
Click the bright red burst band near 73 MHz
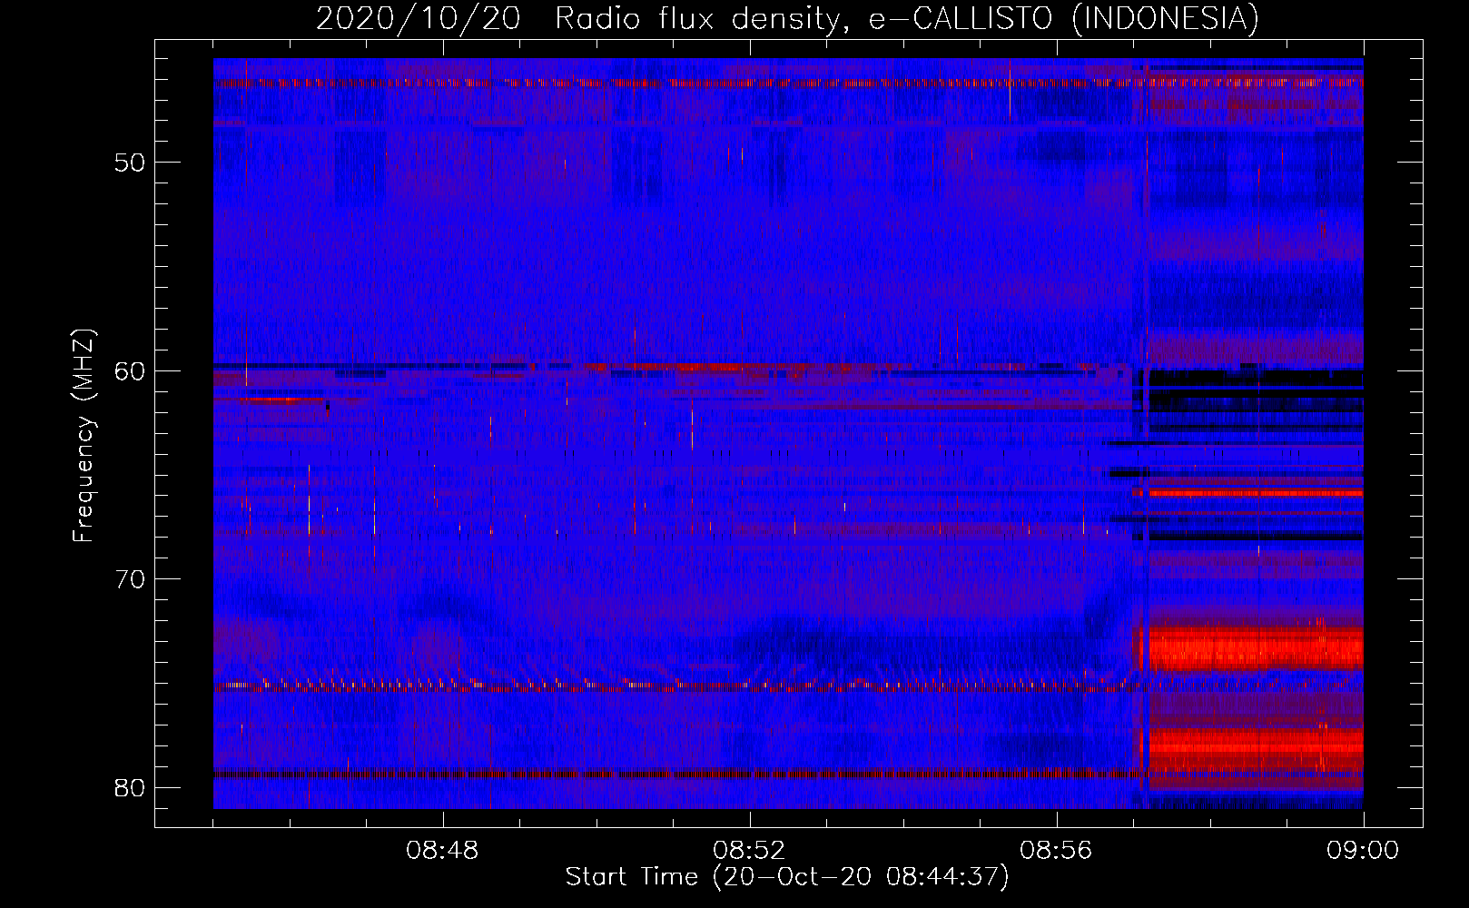pyautogui.click(x=1255, y=649)
